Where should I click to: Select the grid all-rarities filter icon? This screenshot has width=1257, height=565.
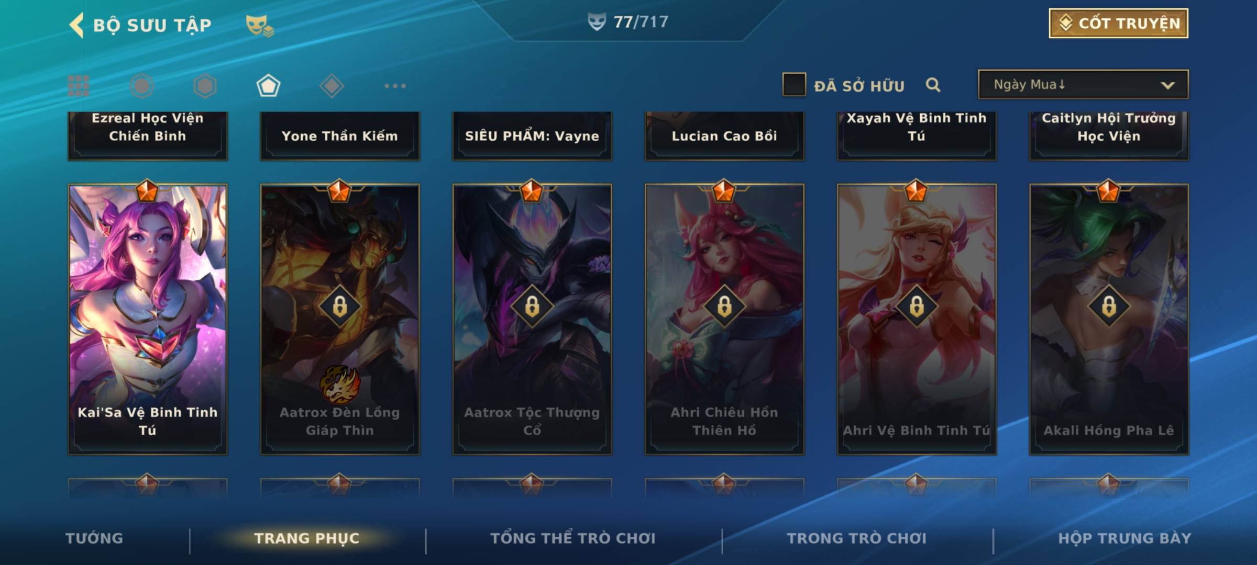(79, 86)
